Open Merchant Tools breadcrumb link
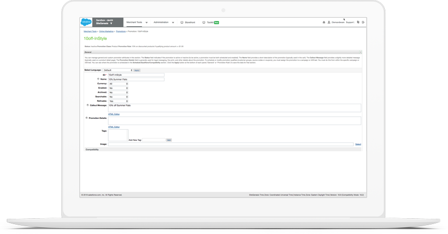Image resolution: width=448 pixels, height=234 pixels. point(90,31)
